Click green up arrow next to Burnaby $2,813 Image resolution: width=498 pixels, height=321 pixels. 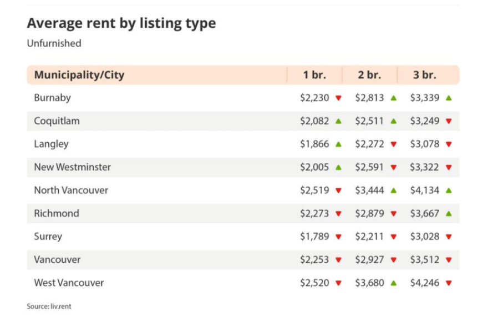pyautogui.click(x=393, y=98)
